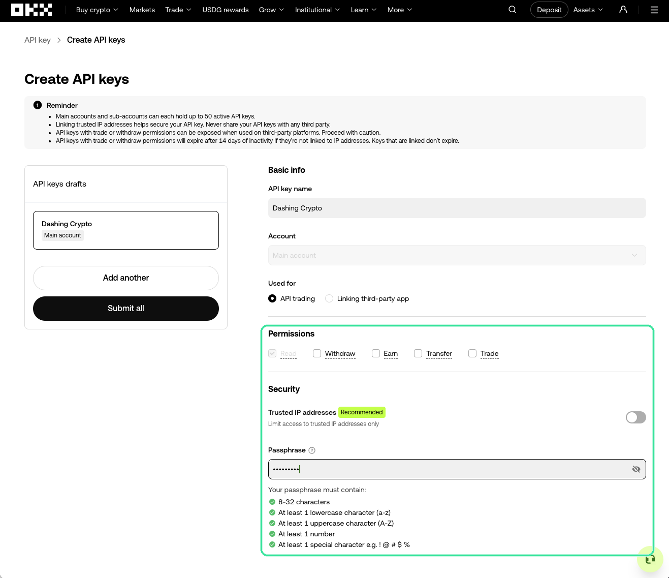
Task: Check the Transfer permission box
Action: click(x=418, y=353)
